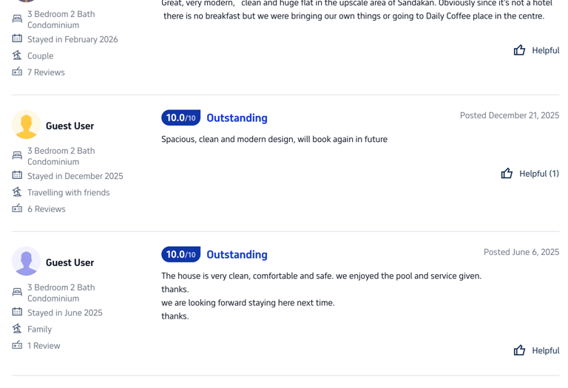
Task: Click calendar icon next to Stayed in December 2025
Action: (x=17, y=175)
